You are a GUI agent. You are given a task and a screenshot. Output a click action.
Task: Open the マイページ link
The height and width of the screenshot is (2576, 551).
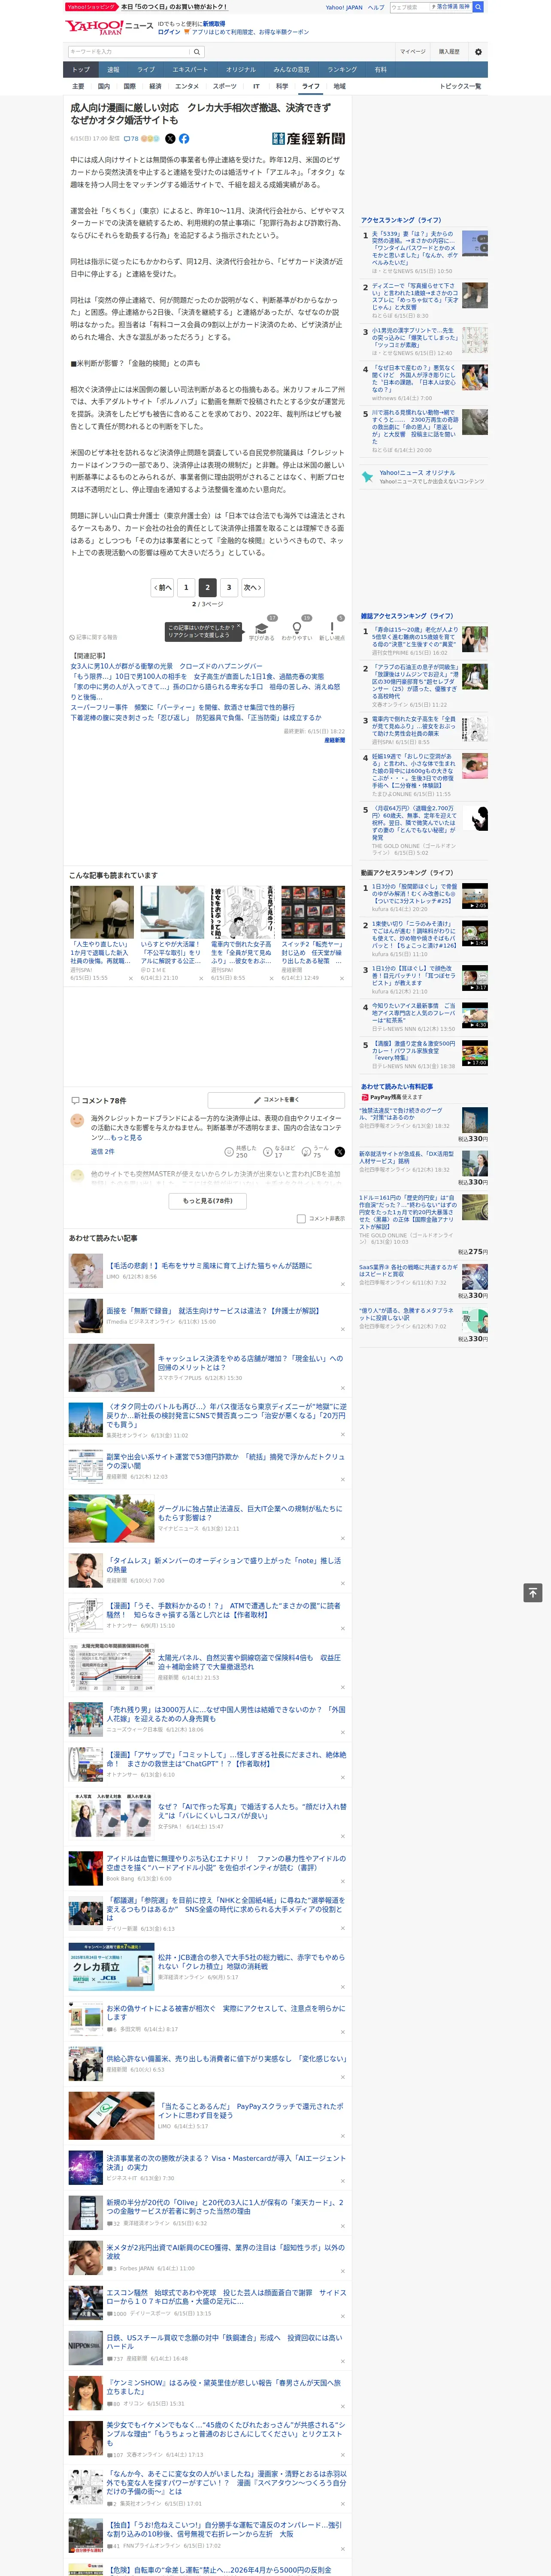pos(413,52)
